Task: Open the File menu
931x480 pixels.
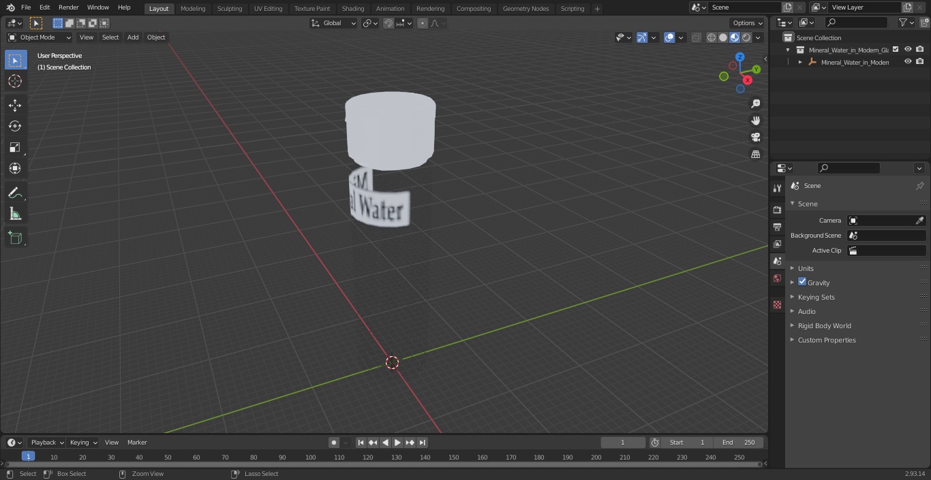Action: point(26,7)
